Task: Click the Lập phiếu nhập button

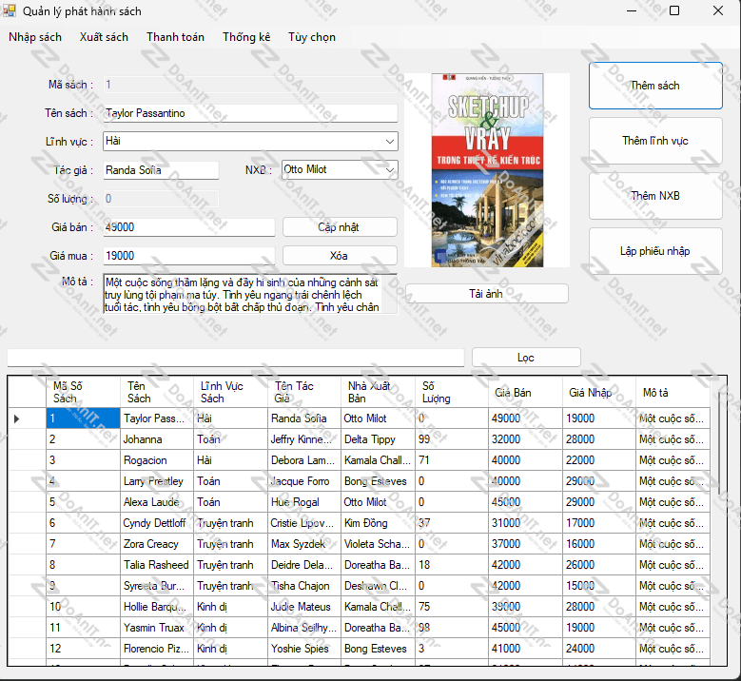Action: pos(655,251)
